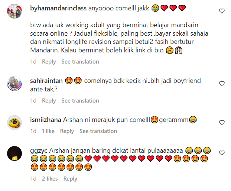
Task: Open sahiraintan's avatar photo
Action: click(14, 84)
